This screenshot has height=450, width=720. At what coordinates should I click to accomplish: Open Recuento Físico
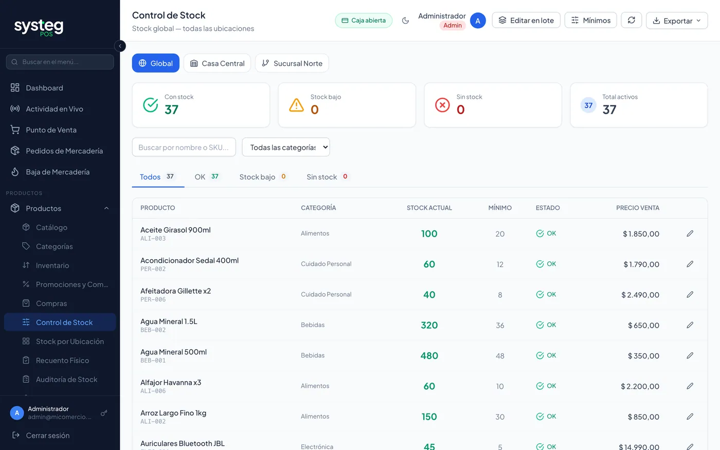(x=60, y=361)
